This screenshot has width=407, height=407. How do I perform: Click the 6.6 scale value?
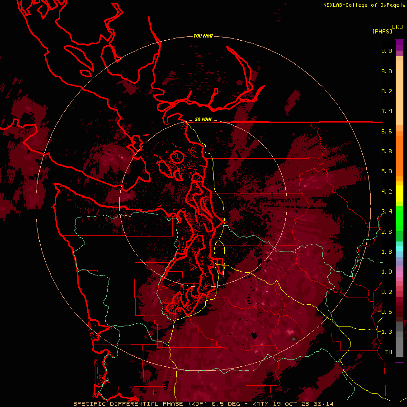pyautogui.click(x=387, y=131)
